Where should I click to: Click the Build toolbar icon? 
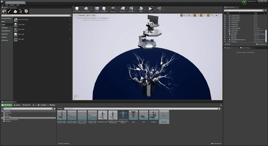pos(141,9)
